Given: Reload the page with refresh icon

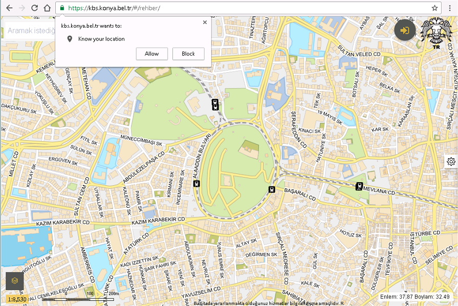Looking at the screenshot, I should [x=34, y=8].
